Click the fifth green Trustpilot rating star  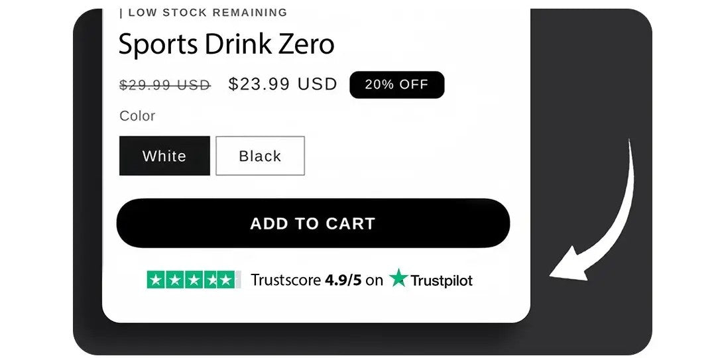tap(227, 280)
